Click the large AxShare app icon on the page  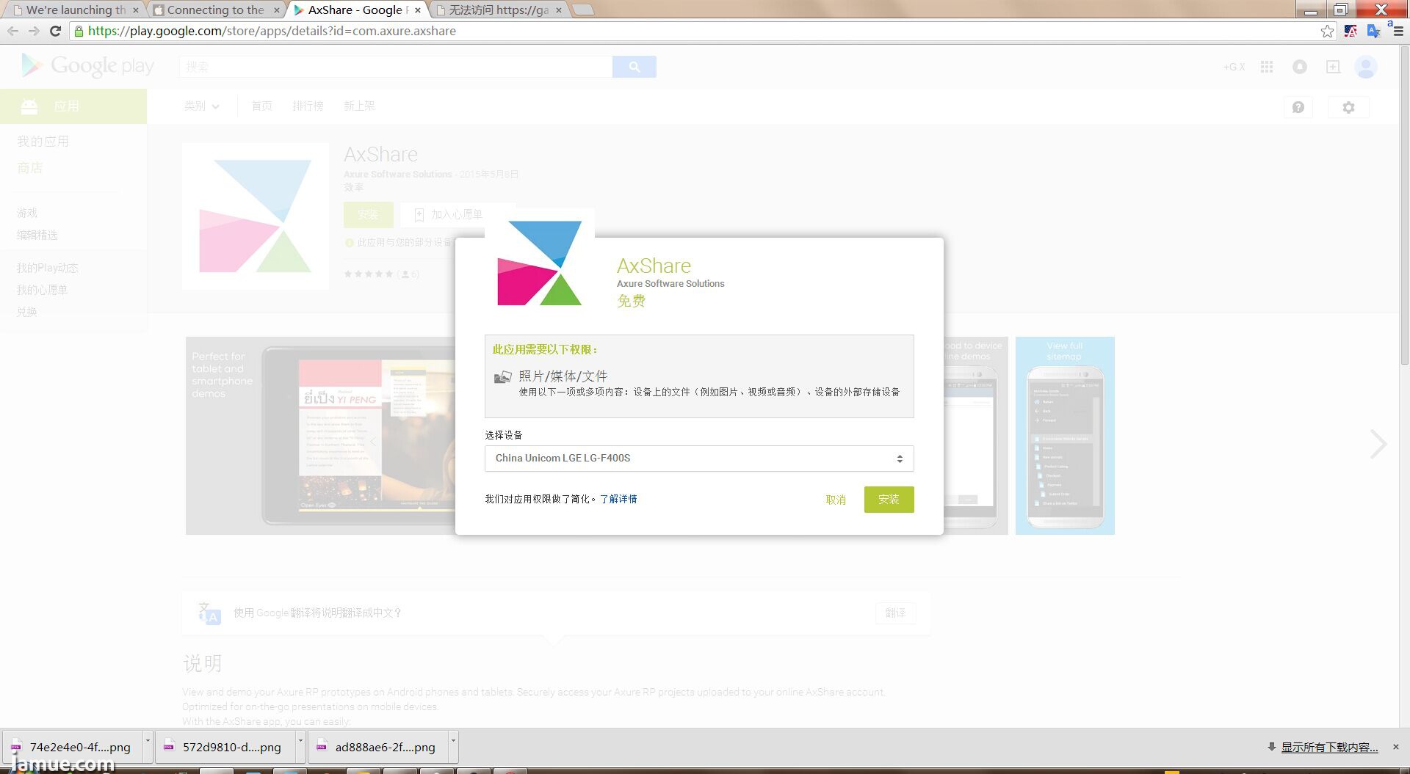click(256, 216)
